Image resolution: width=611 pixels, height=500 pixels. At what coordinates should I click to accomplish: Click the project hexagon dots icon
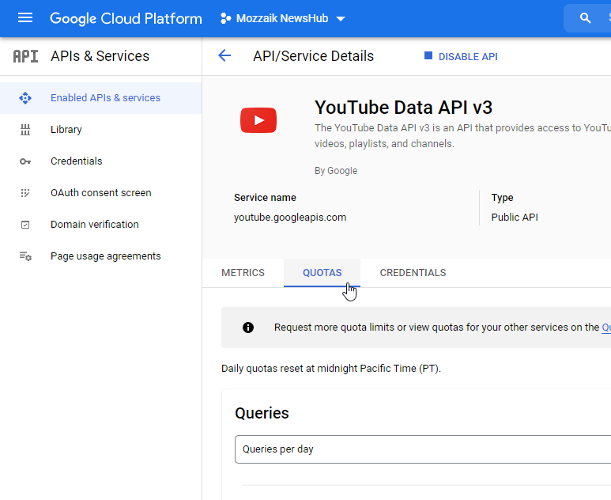(225, 18)
